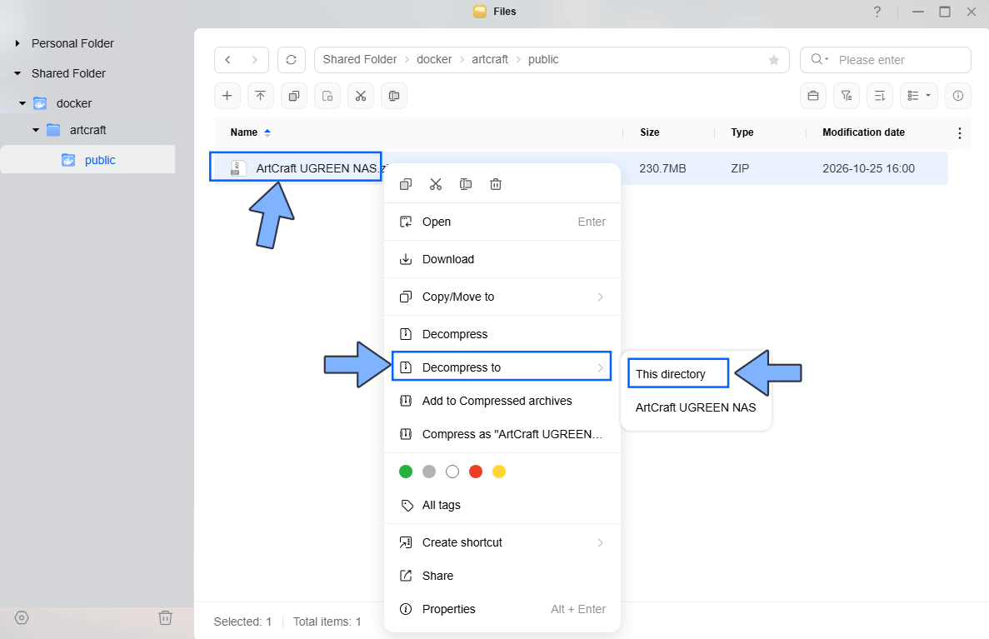This screenshot has height=639, width=989.
Task: Add the path to favorites star
Action: [x=774, y=60]
